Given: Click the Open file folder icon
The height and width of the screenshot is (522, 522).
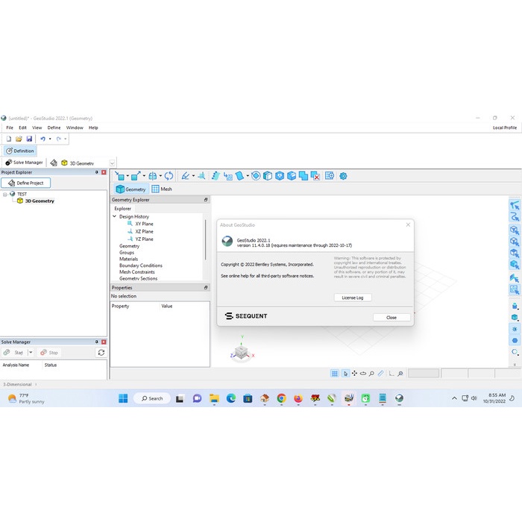Looking at the screenshot, I should point(19,139).
